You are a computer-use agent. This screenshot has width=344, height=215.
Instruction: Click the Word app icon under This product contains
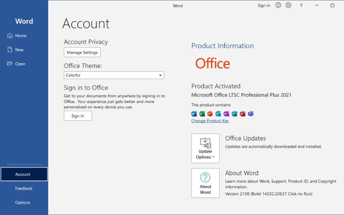pyautogui.click(x=194, y=114)
